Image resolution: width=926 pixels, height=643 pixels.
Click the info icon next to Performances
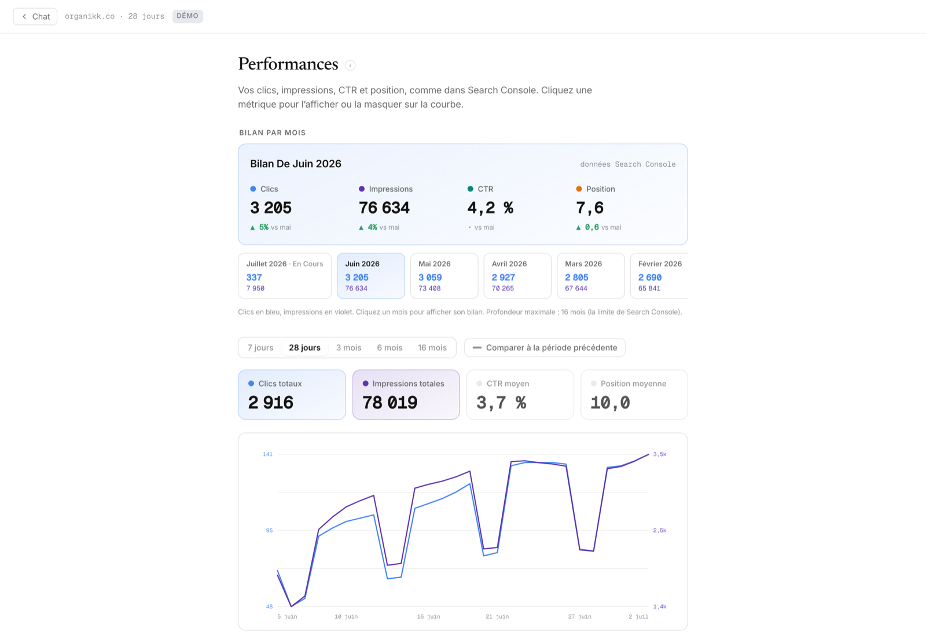click(350, 65)
